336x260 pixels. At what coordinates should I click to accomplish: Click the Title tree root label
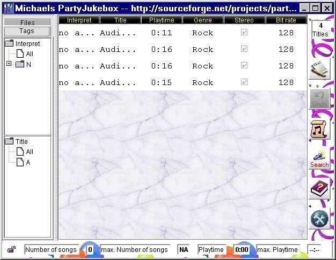[21, 141]
